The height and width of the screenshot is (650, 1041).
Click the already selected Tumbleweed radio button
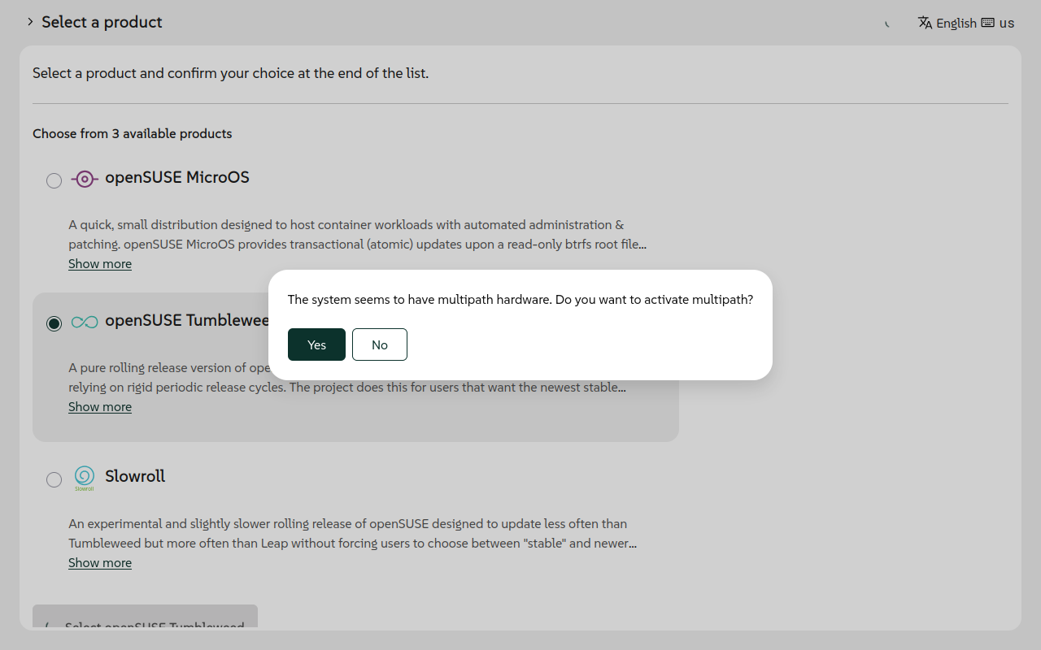pos(54,323)
